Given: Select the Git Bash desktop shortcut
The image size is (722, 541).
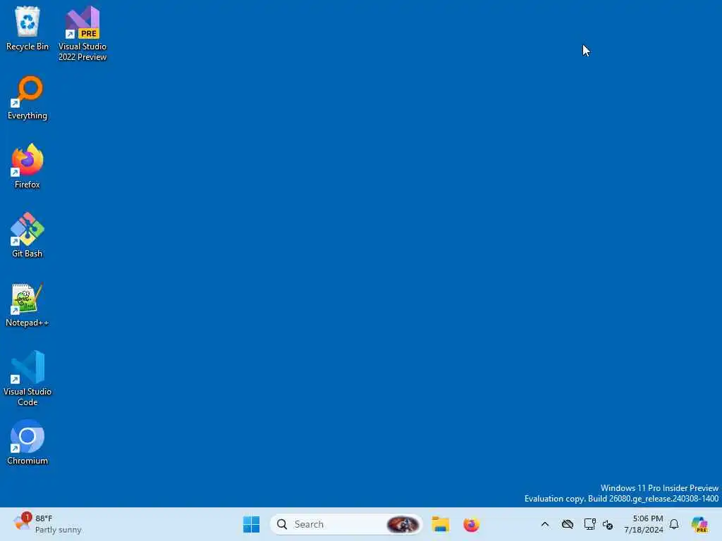Looking at the screenshot, I should pos(27,235).
